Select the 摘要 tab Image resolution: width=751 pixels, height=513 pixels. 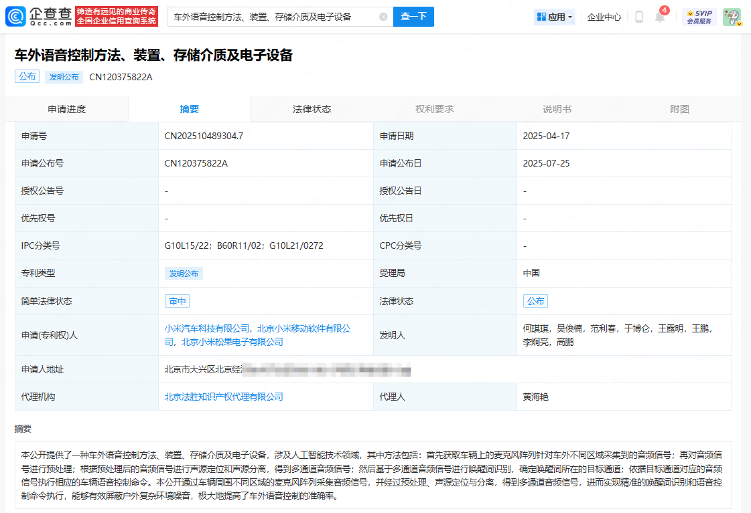point(189,109)
